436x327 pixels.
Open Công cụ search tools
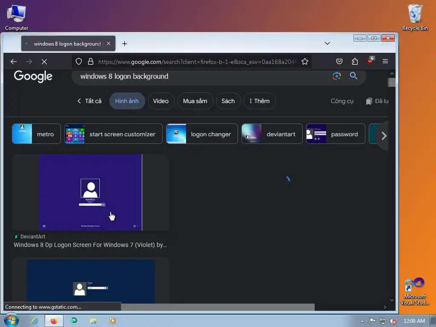click(342, 101)
